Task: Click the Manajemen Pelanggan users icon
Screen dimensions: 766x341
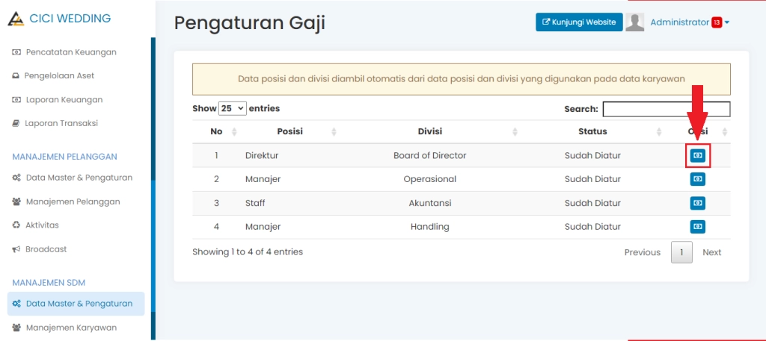Action: point(16,201)
